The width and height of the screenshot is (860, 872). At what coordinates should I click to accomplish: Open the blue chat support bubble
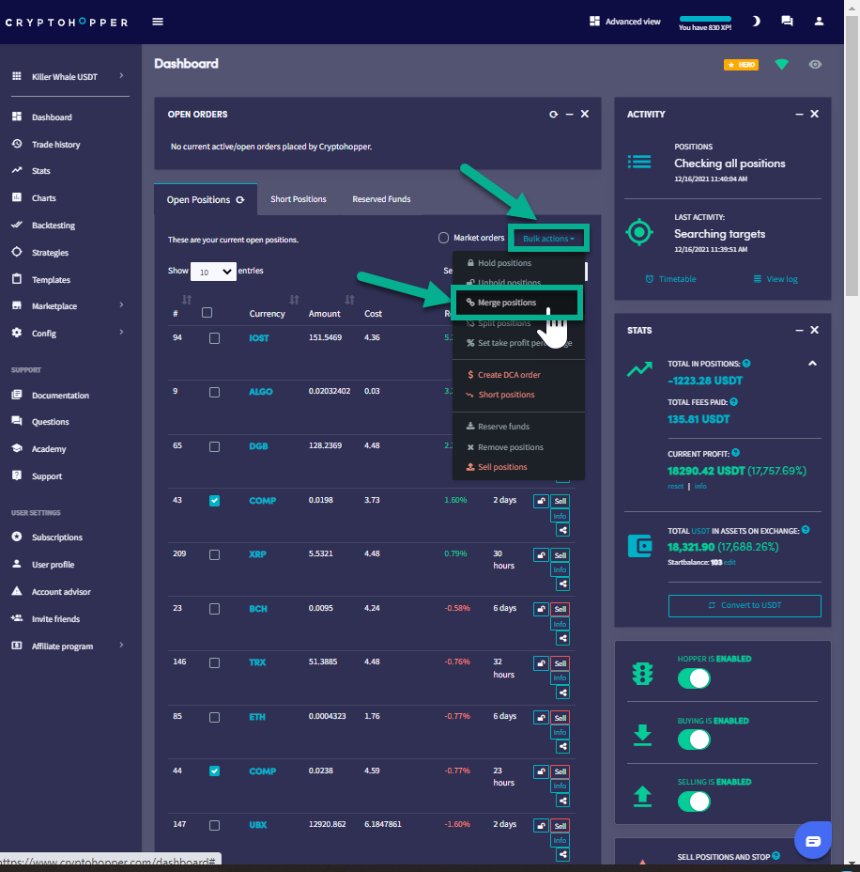812,839
